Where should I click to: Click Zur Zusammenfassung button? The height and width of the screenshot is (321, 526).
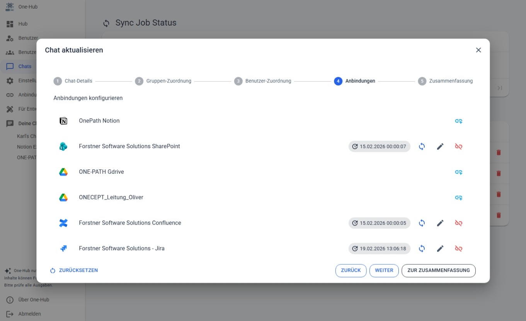pyautogui.click(x=438, y=271)
